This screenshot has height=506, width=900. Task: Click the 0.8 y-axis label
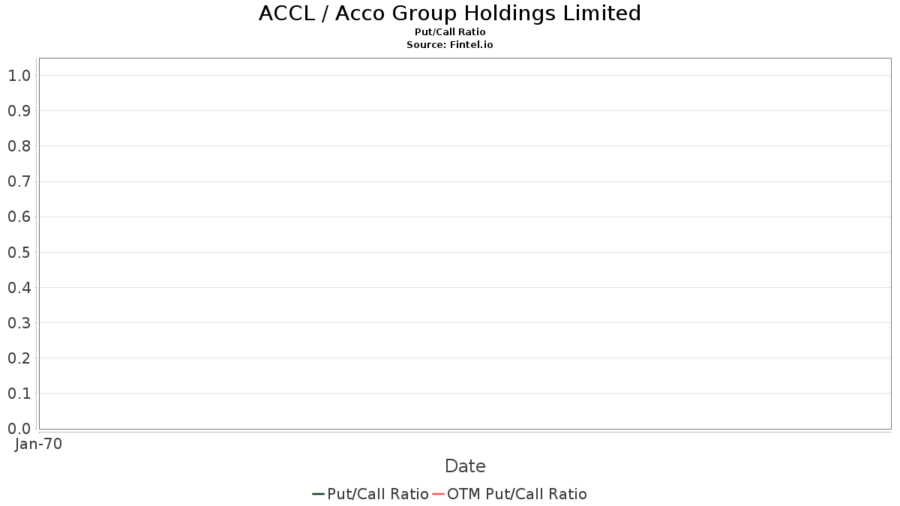[x=19, y=146]
